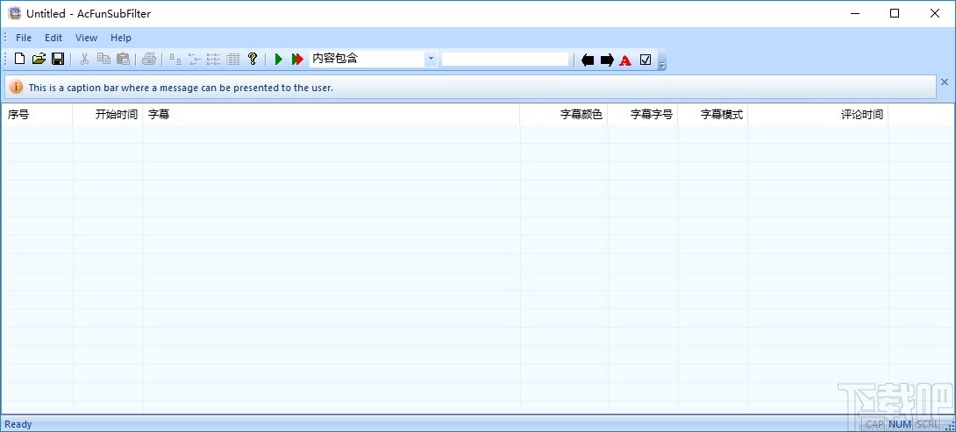Click the filter text input field

(505, 59)
